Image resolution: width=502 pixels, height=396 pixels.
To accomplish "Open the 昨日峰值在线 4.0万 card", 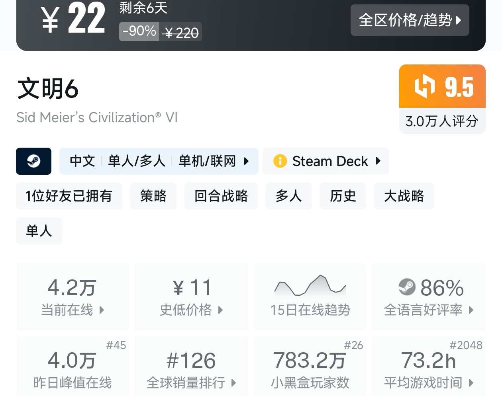I will pyautogui.click(x=73, y=366).
